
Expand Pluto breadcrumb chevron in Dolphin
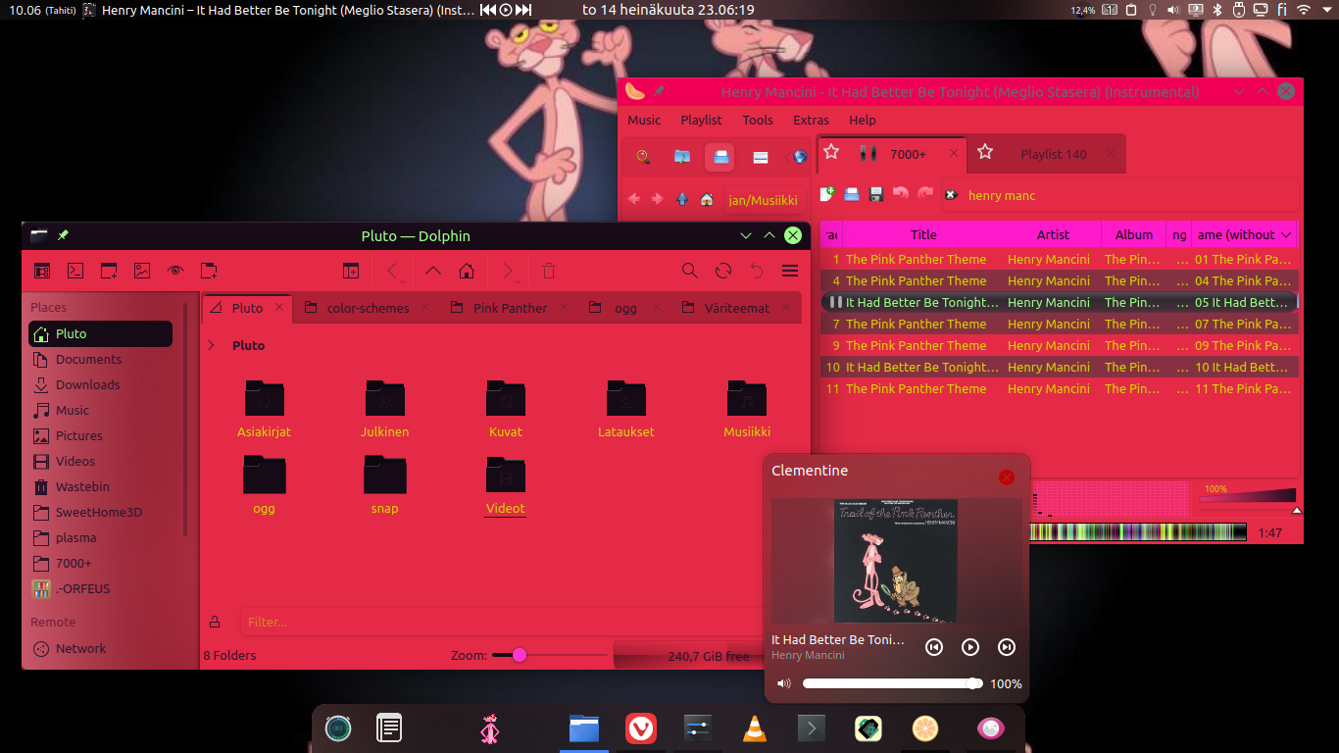coord(212,345)
